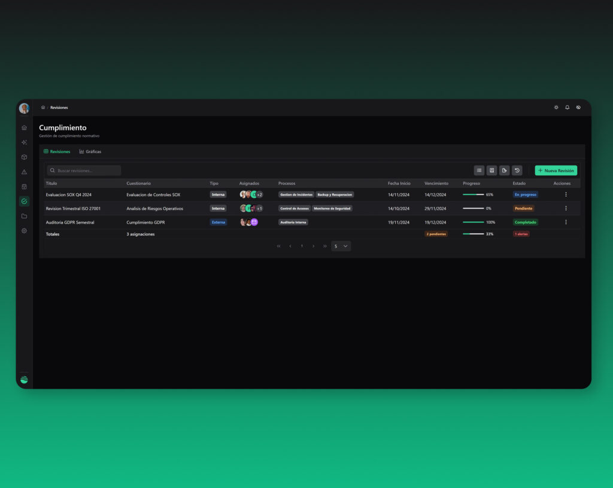Click the Nueva Revisión button

click(x=556, y=170)
